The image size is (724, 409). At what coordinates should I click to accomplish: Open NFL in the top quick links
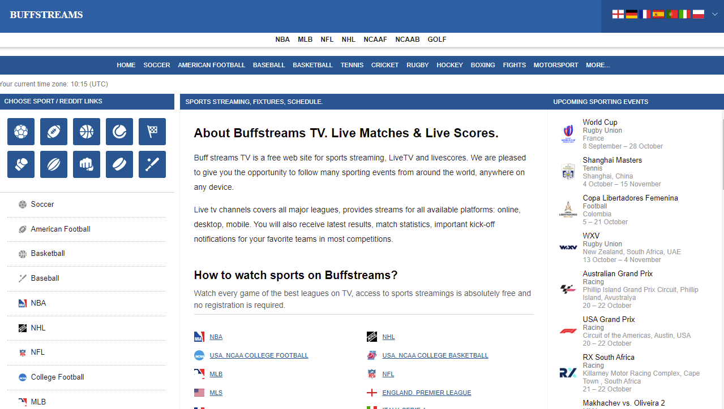click(327, 40)
